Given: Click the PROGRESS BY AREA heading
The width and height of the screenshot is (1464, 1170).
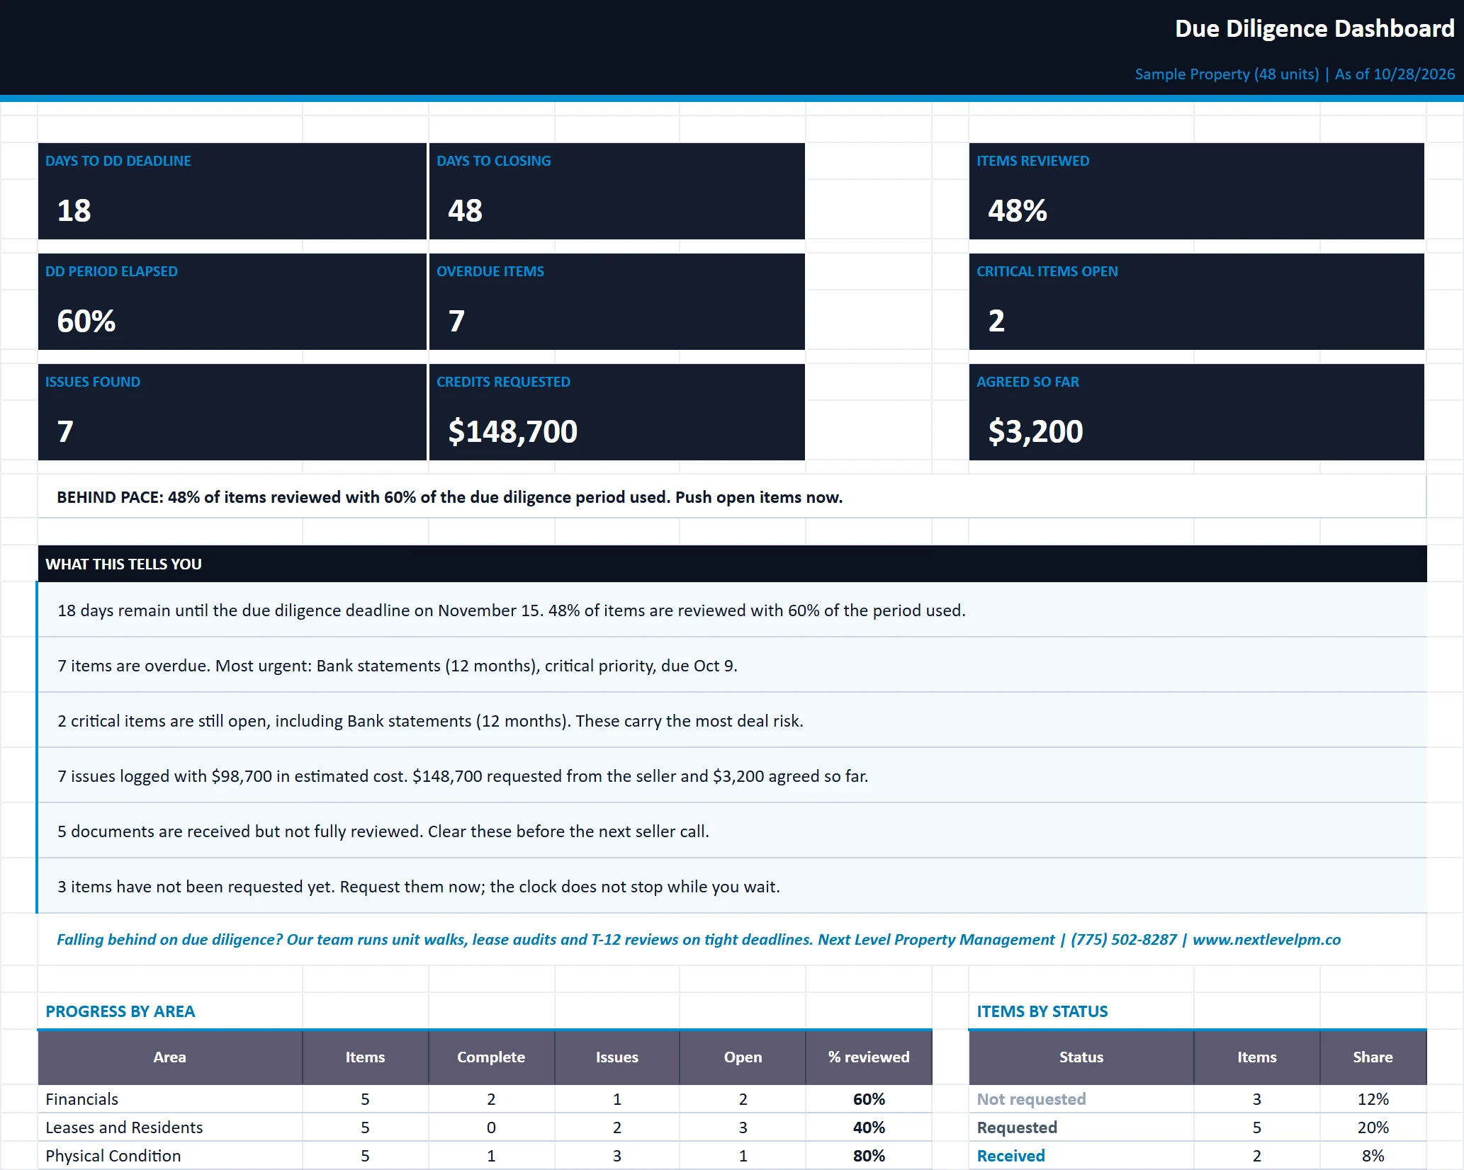Looking at the screenshot, I should coord(120,1011).
